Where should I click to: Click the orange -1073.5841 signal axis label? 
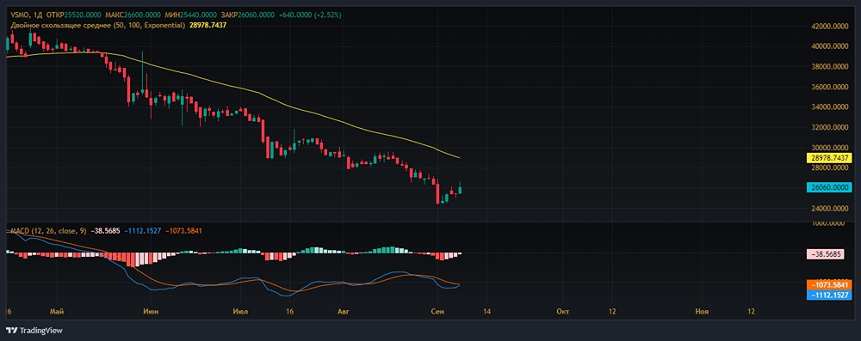tap(829, 285)
